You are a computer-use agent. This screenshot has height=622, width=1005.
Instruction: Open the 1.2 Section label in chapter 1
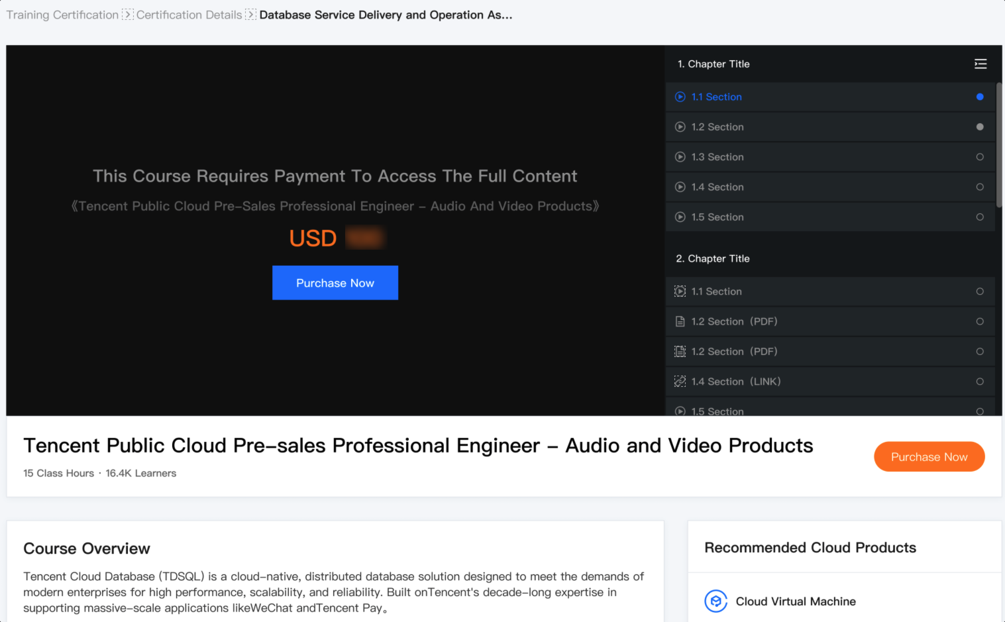(717, 127)
